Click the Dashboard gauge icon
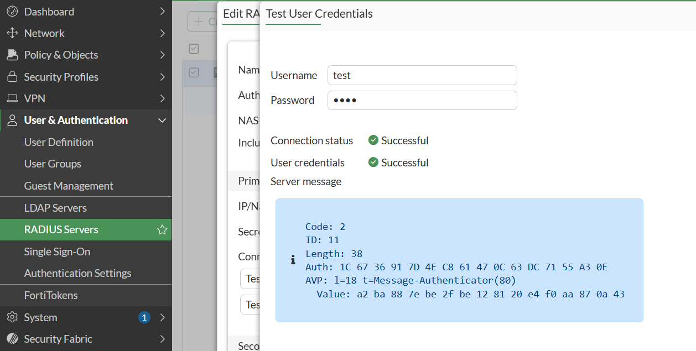The image size is (696, 351). tap(12, 12)
